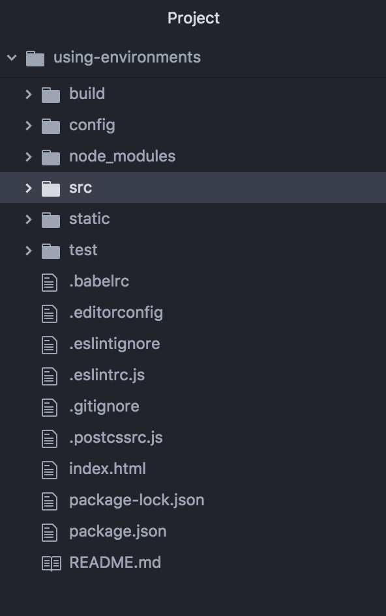
Task: Open the package-lock.json file
Action: [x=193, y=500]
